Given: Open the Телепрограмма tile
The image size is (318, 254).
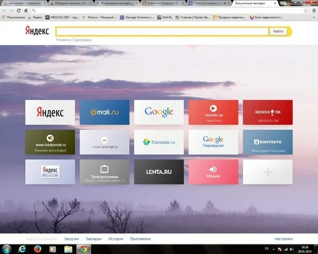Looking at the screenshot, I should pyautogui.click(x=104, y=172).
